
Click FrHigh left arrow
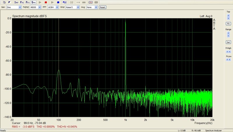[227, 52]
